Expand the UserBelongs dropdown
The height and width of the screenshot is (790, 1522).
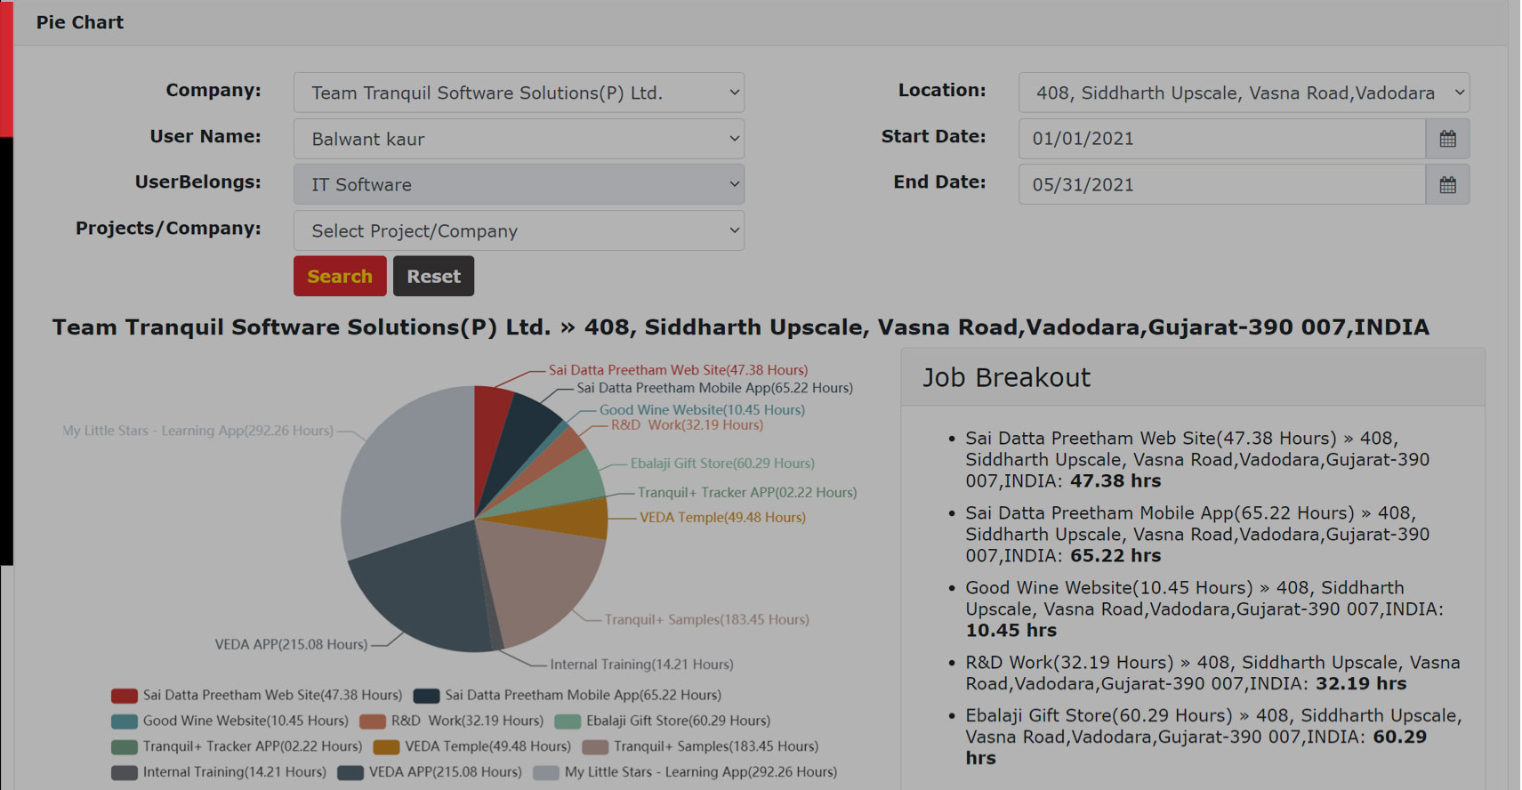(519, 185)
